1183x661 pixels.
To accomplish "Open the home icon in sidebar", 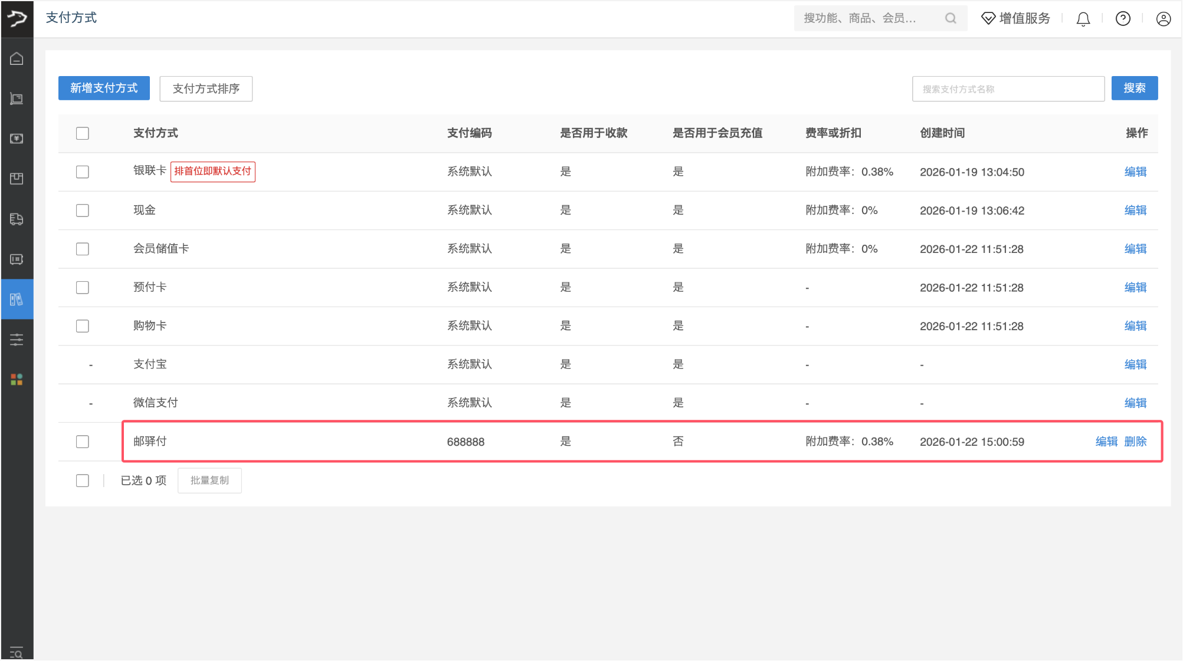I will click(17, 58).
